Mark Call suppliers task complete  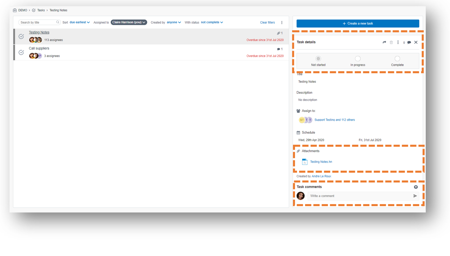[x=21, y=52]
